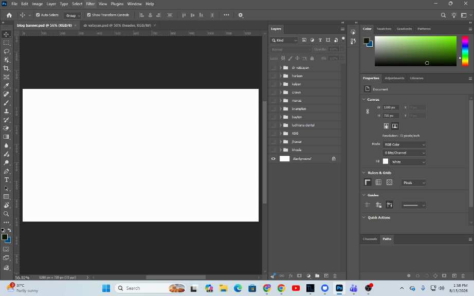The image size is (474, 296).
Task: Uncheck the Auto-Select checkbox
Action: click(x=38, y=15)
